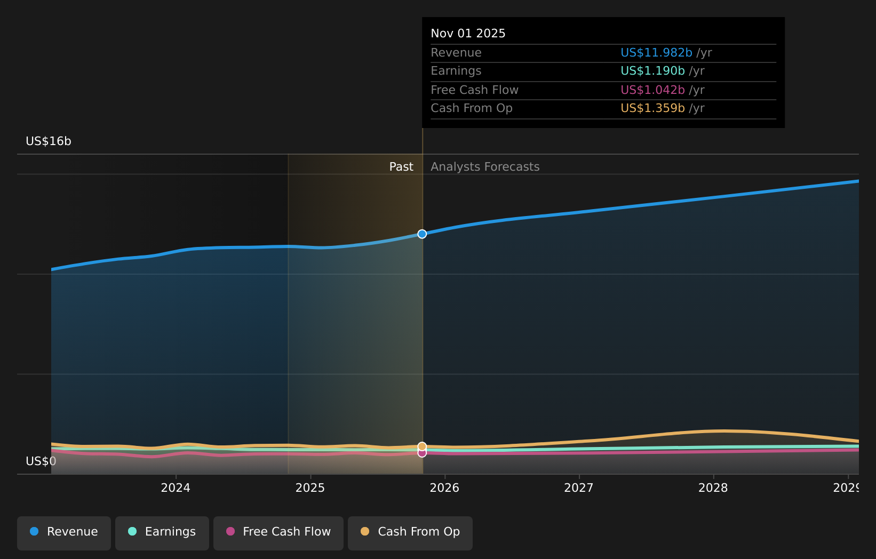
Task: Open the Nov 01 2025 tooltip header
Action: (468, 33)
